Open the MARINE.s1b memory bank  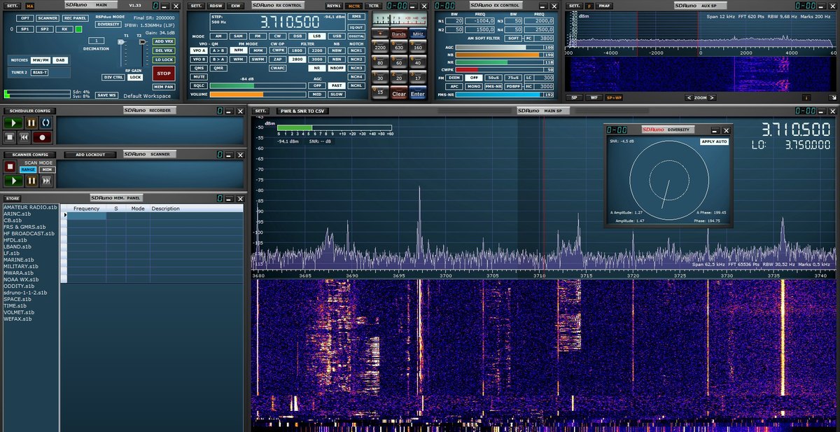coord(18,260)
